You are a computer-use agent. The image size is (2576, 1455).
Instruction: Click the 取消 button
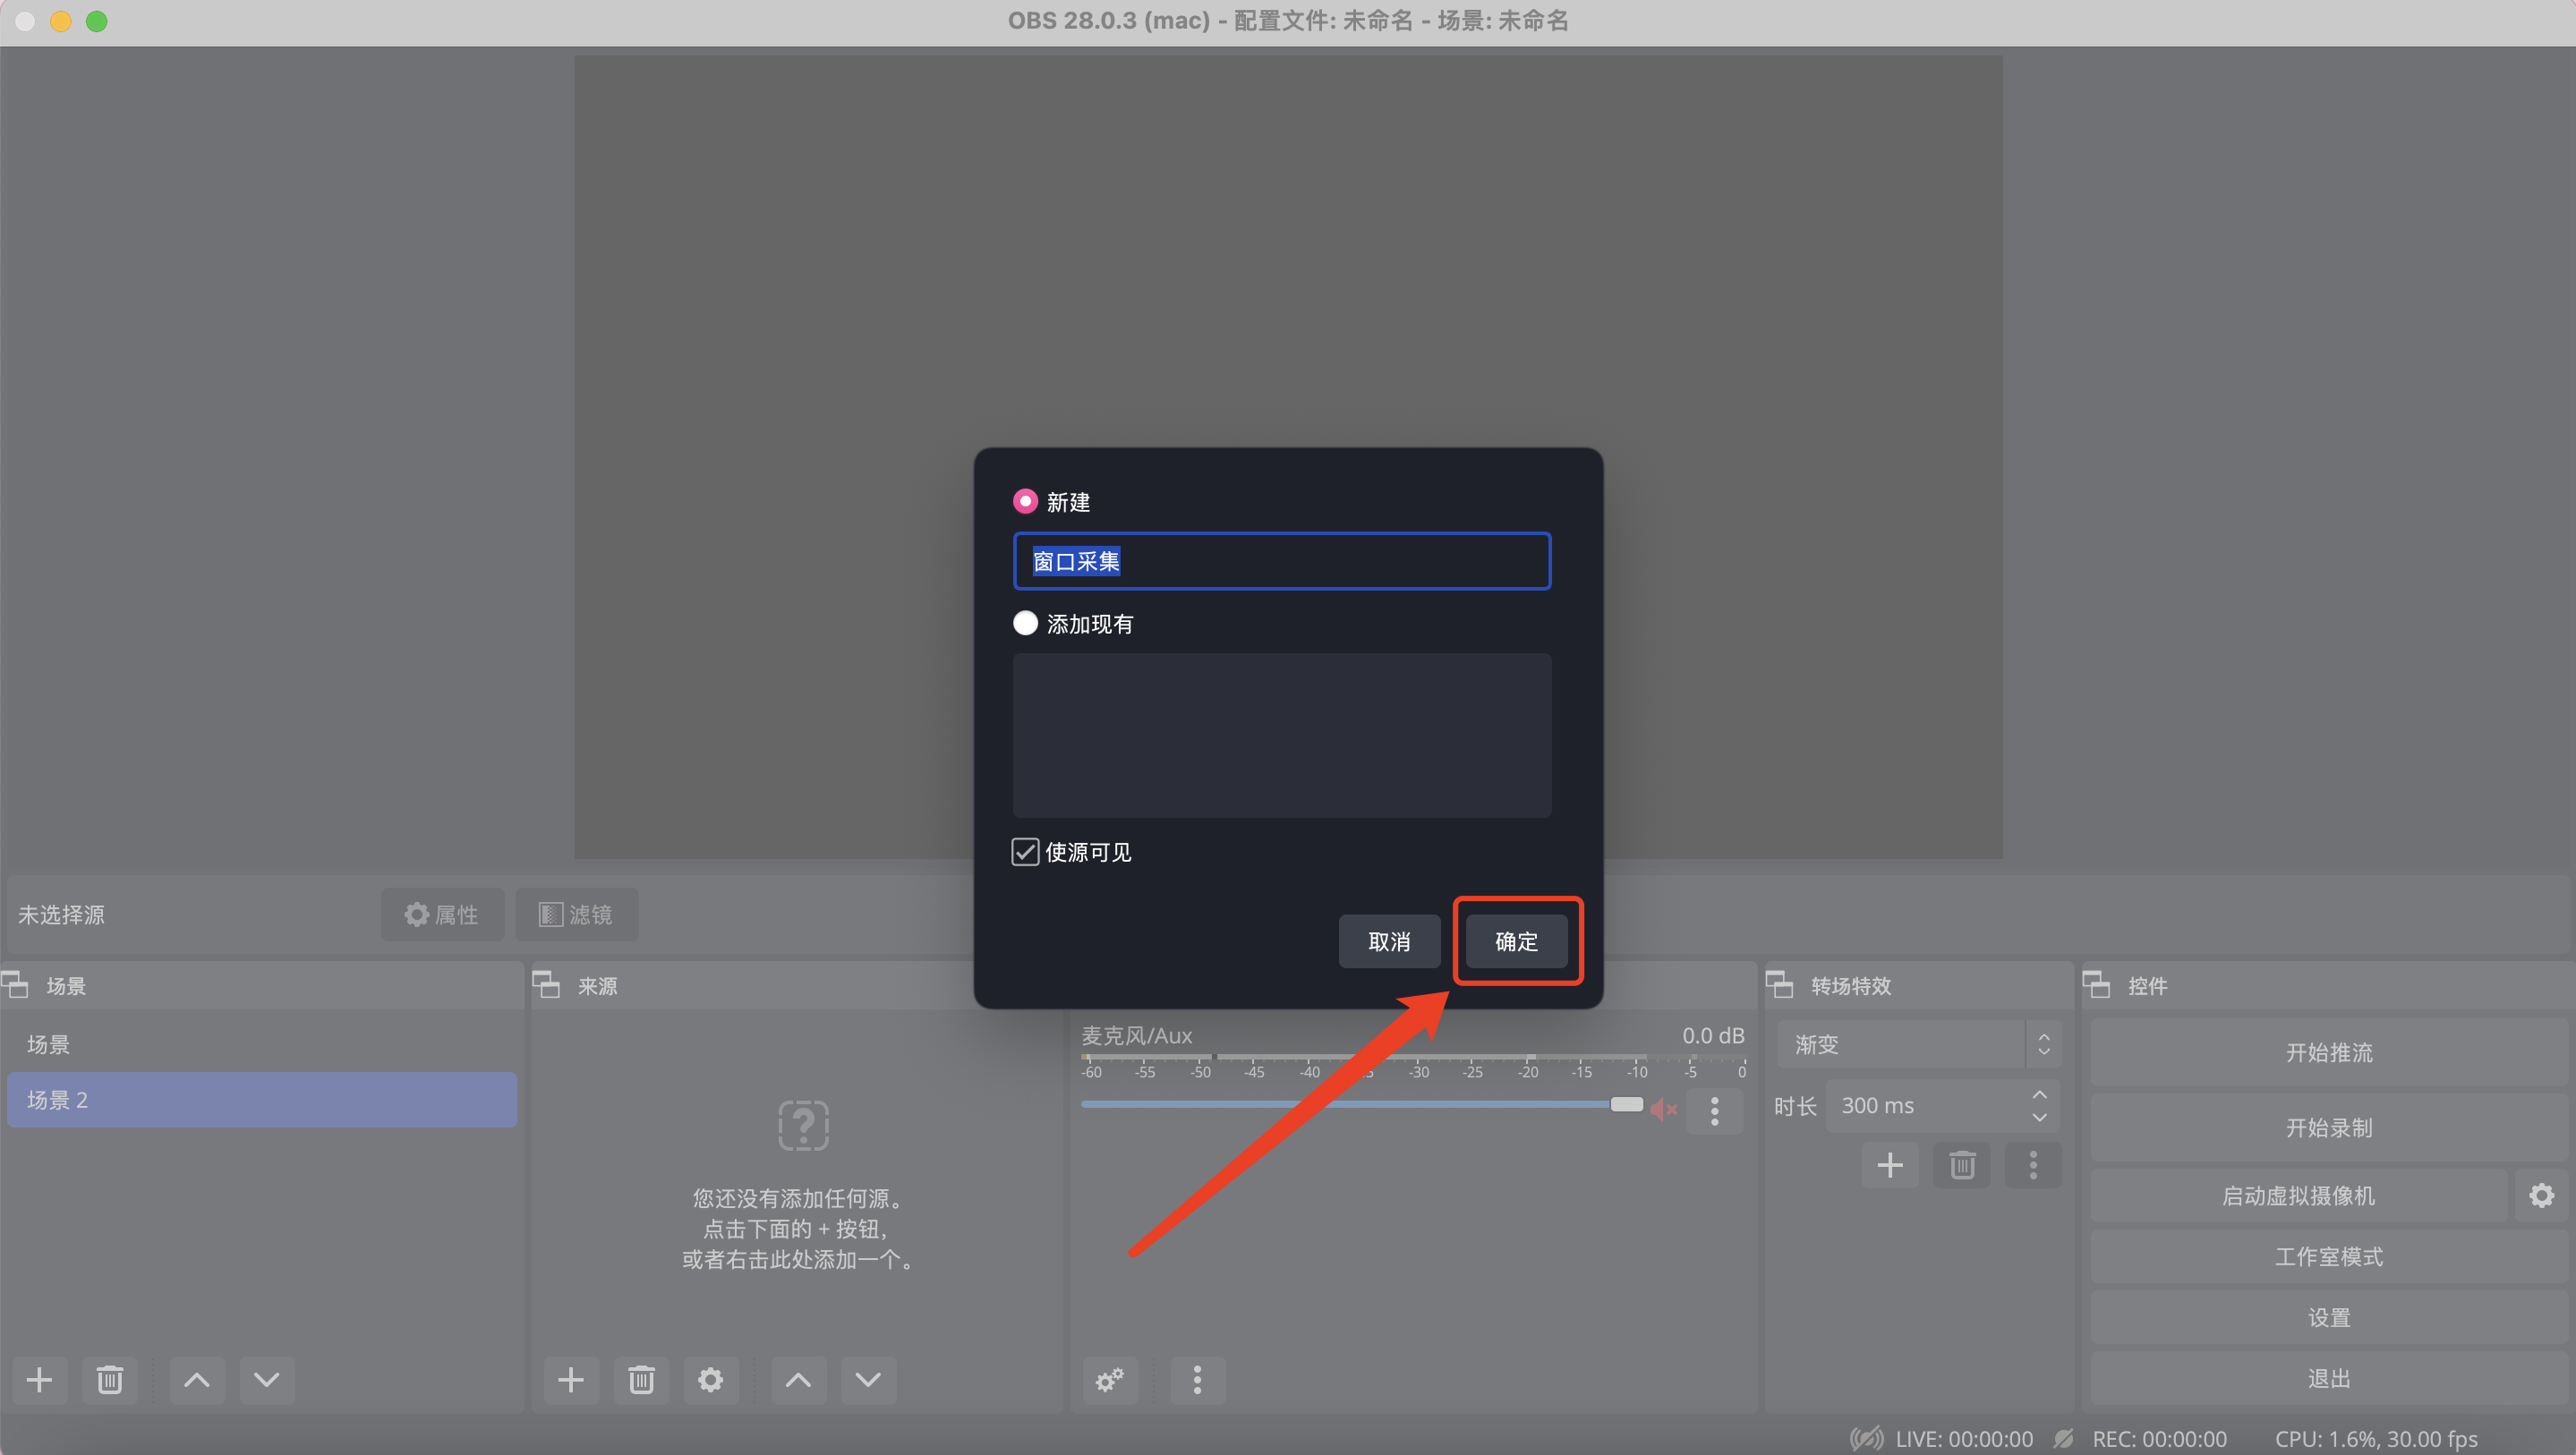[1389, 941]
